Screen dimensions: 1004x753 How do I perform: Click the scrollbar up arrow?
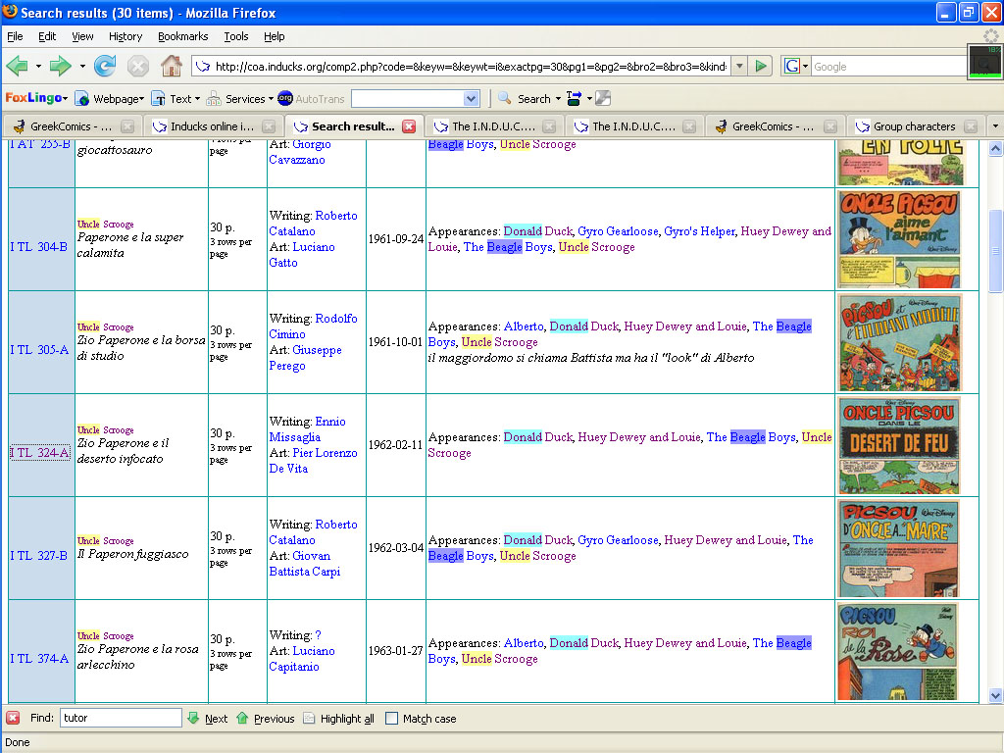point(995,149)
